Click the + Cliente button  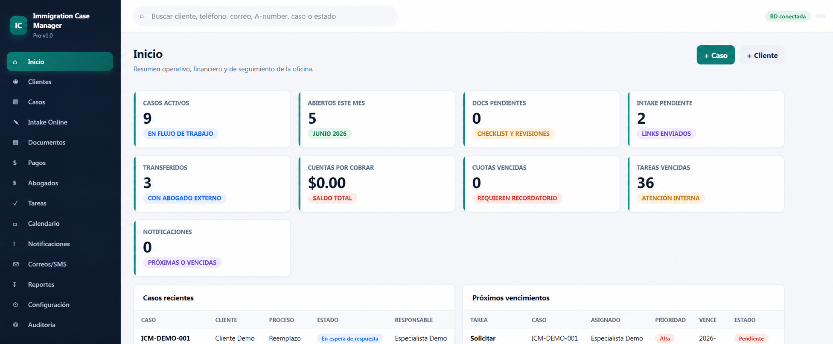click(x=762, y=55)
